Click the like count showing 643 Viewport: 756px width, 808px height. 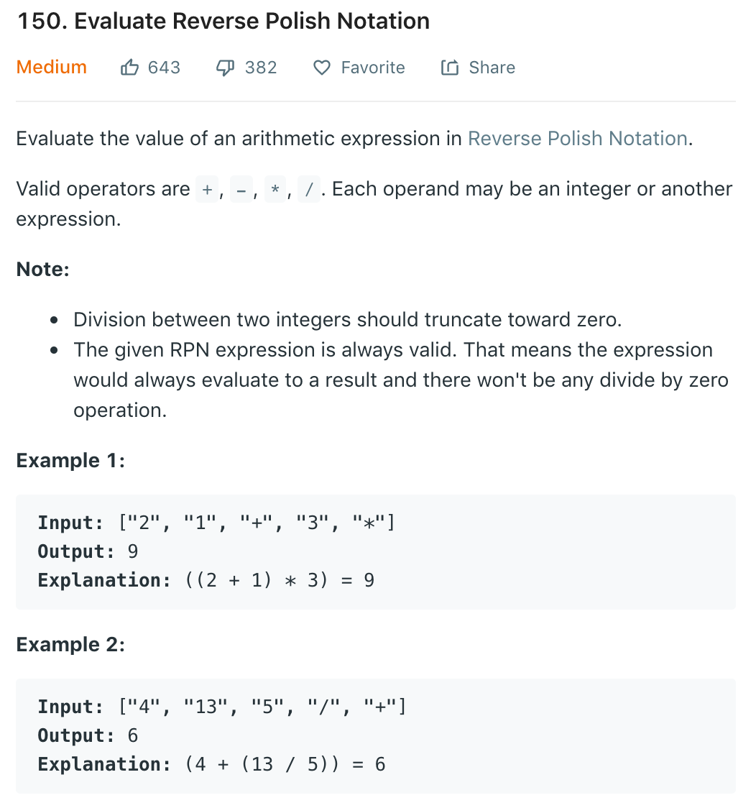coord(163,67)
